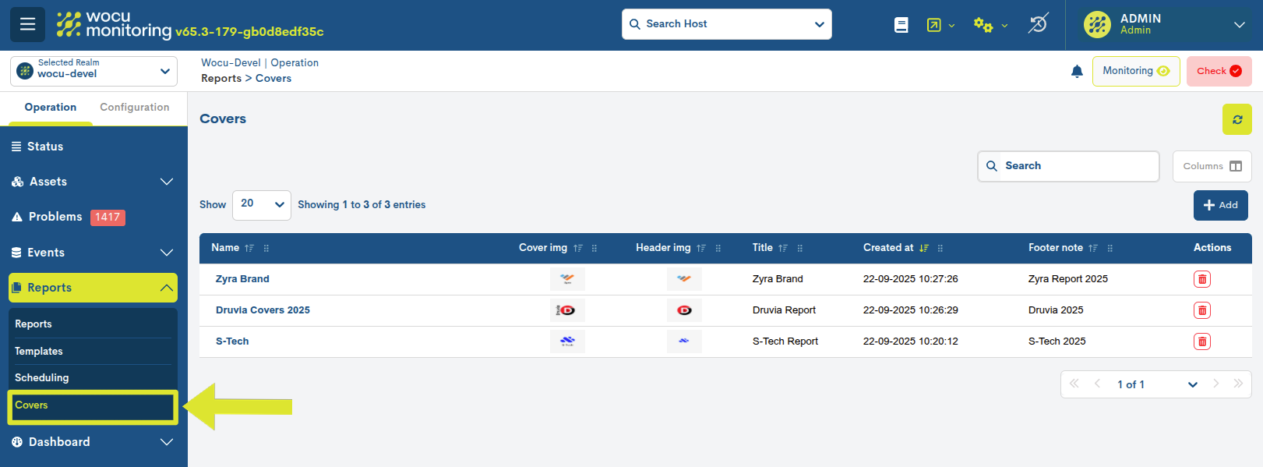Delete the S-Tech cover row
The width and height of the screenshot is (1263, 467).
pos(1201,341)
